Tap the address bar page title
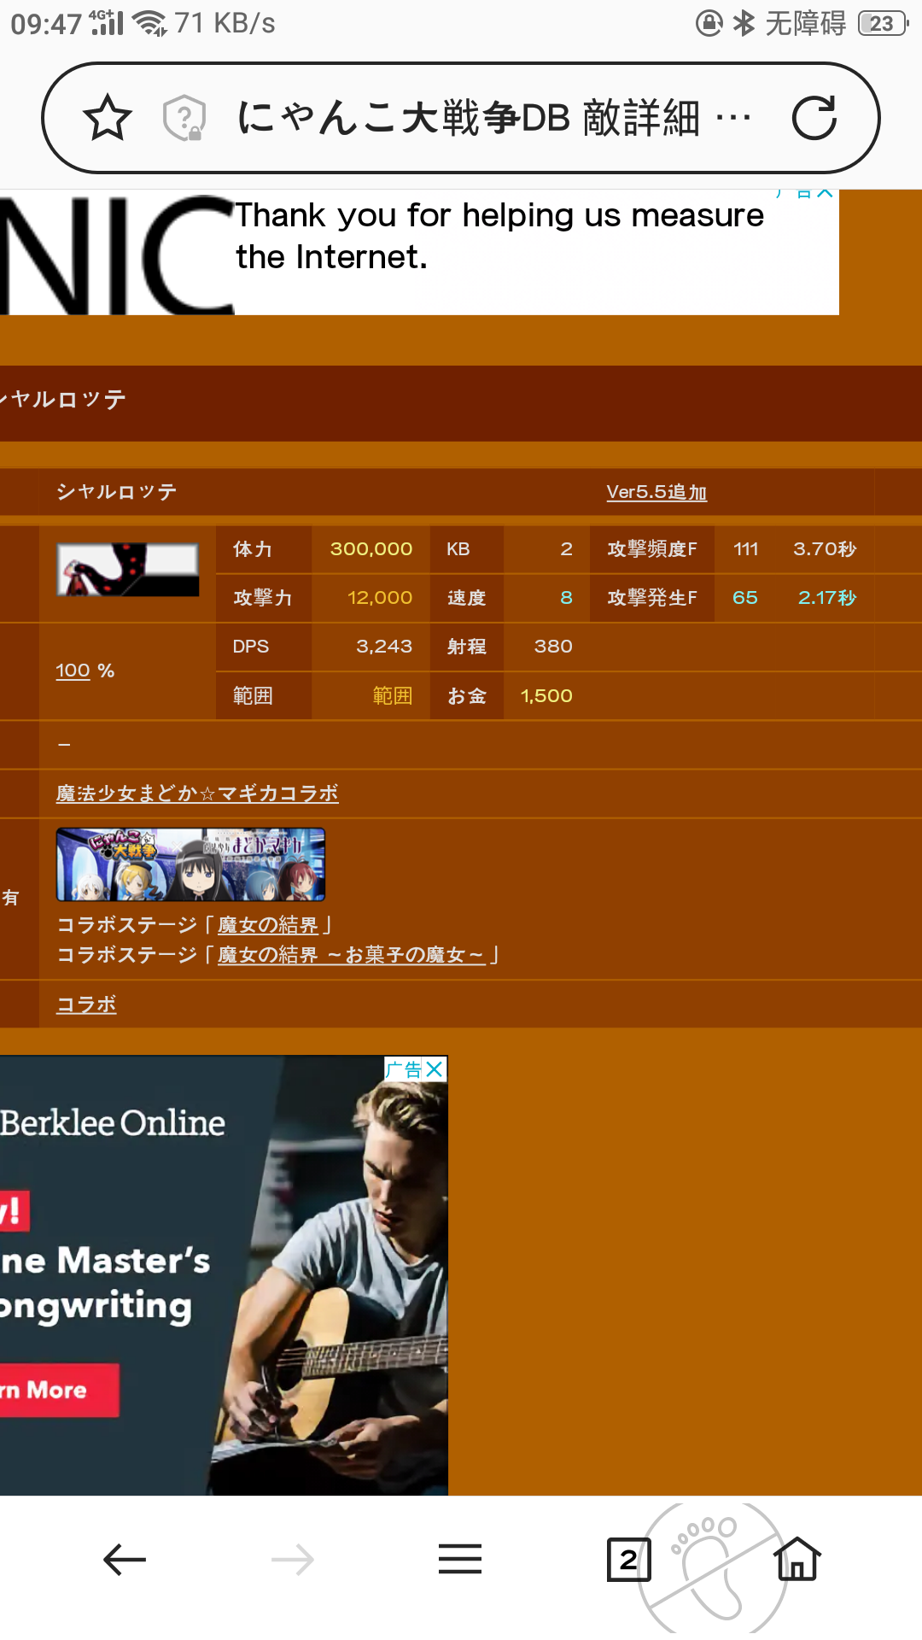 click(468, 118)
